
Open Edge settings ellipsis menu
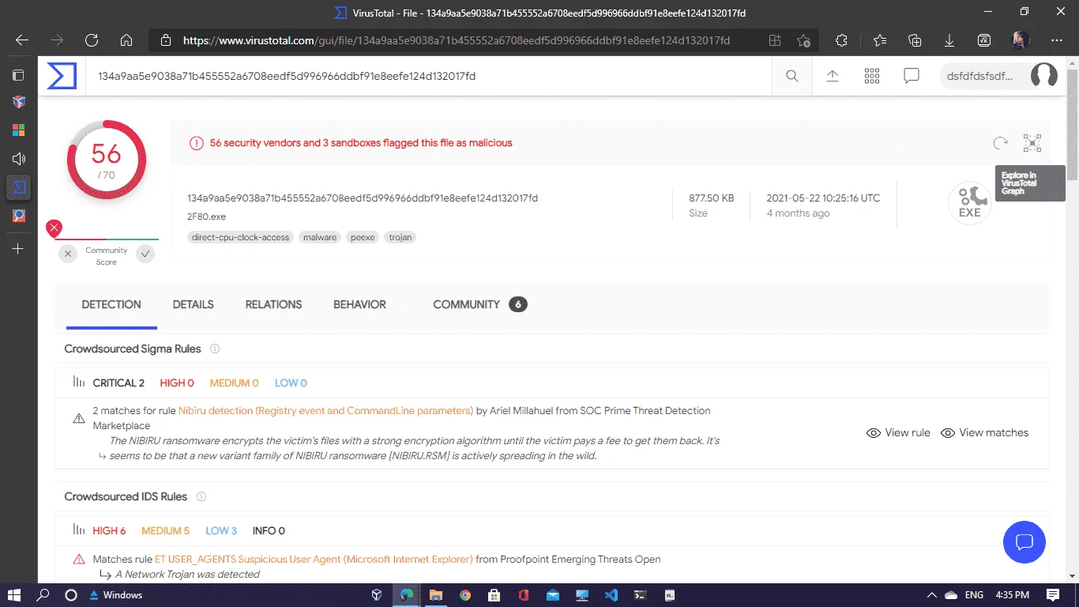(1057, 40)
